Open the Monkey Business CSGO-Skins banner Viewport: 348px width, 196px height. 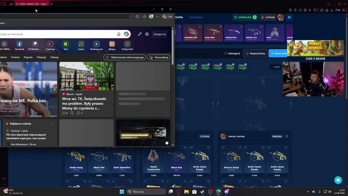pyautogui.click(x=315, y=50)
